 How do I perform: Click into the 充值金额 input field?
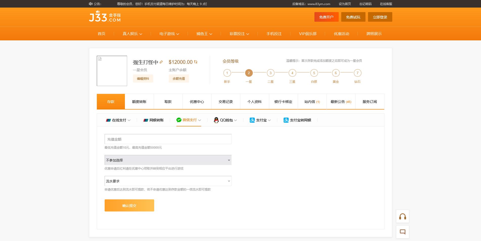tap(168, 139)
